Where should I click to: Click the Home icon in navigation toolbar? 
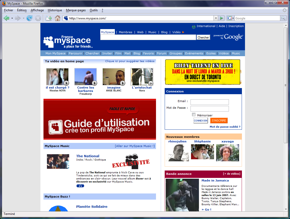pyautogui.click(x=58, y=18)
